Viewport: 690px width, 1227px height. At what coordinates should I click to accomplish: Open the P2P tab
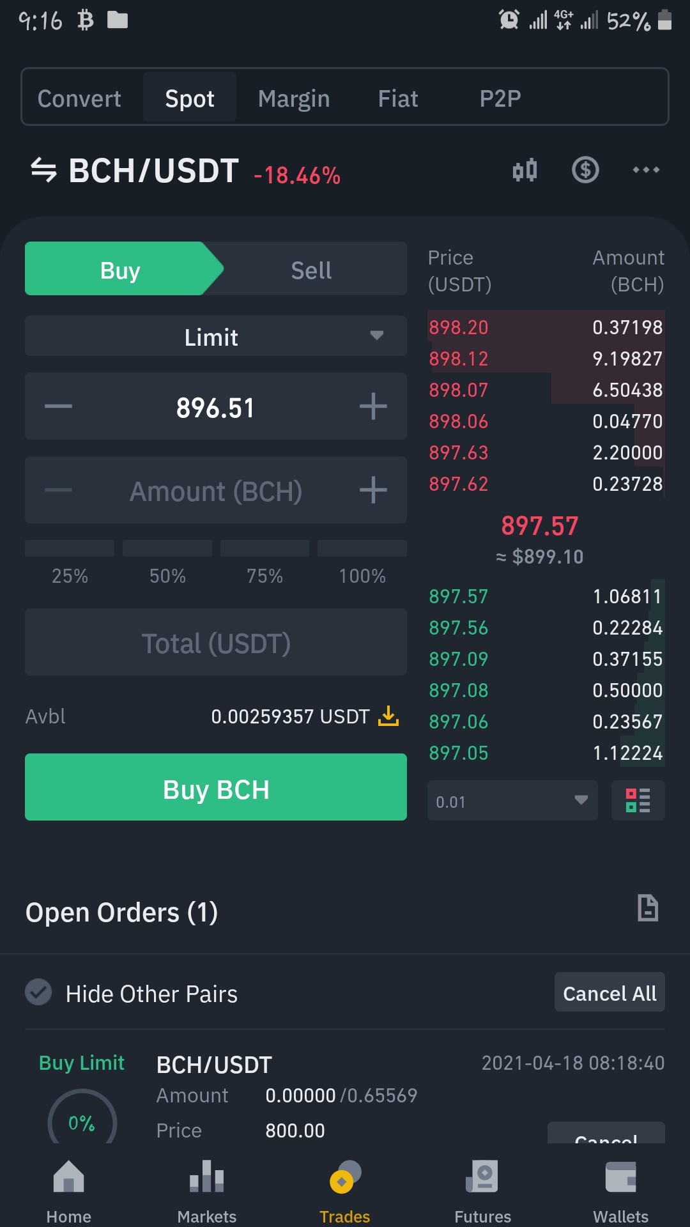pyautogui.click(x=500, y=98)
